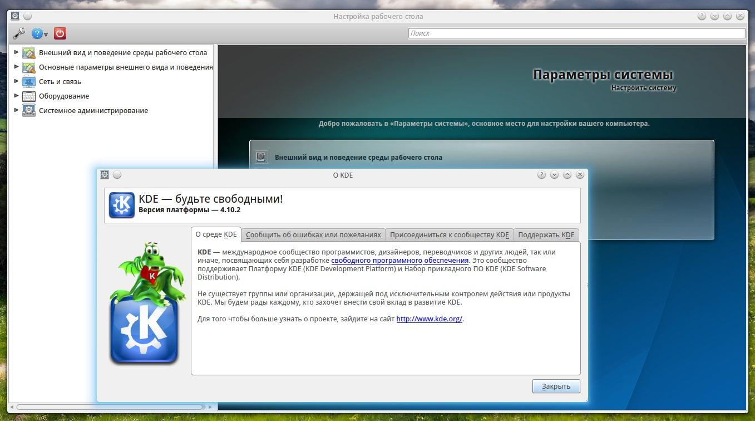Follow the 'свободного программного обеспечения' link
This screenshot has width=755, height=421.
click(x=400, y=260)
